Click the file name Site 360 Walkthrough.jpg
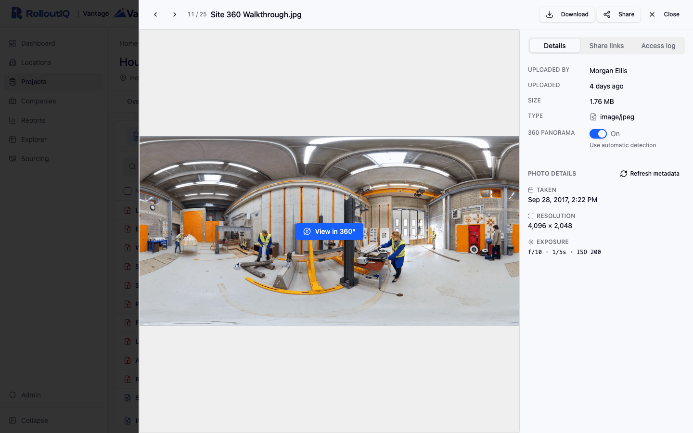 pyautogui.click(x=256, y=14)
